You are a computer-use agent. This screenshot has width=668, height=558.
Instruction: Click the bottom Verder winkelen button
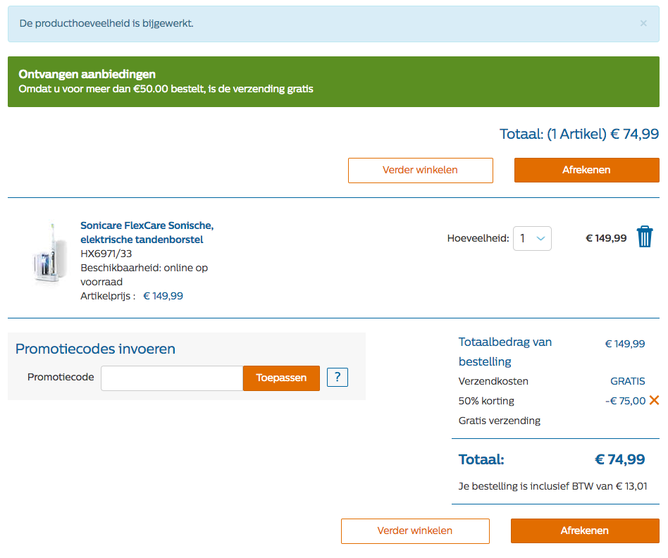tap(415, 531)
